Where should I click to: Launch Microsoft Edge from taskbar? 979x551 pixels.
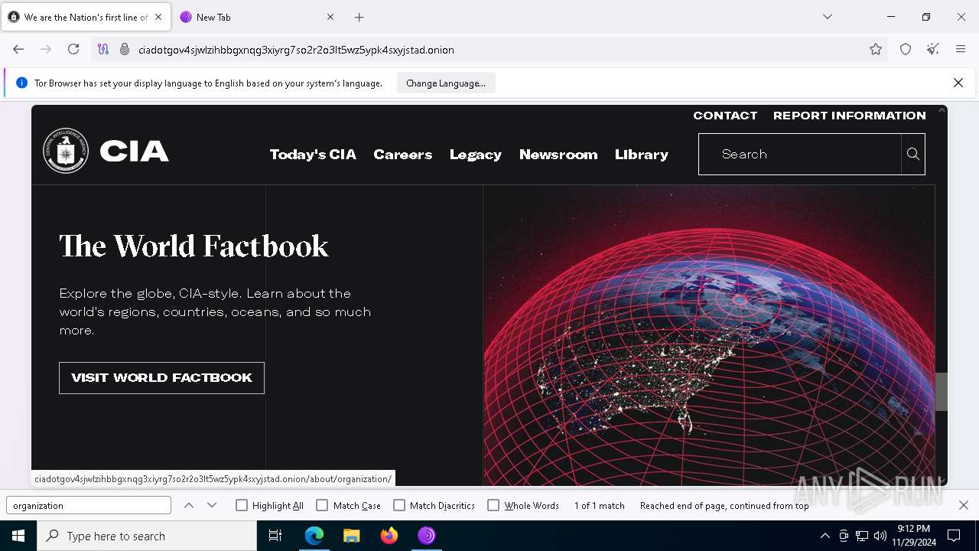pos(314,536)
